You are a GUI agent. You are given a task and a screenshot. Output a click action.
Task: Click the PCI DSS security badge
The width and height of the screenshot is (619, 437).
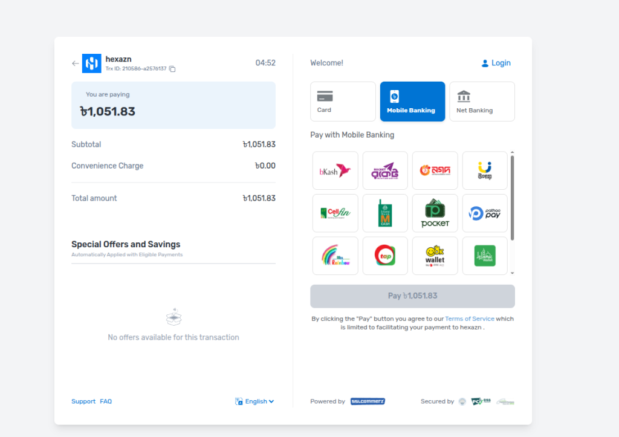coord(481,401)
